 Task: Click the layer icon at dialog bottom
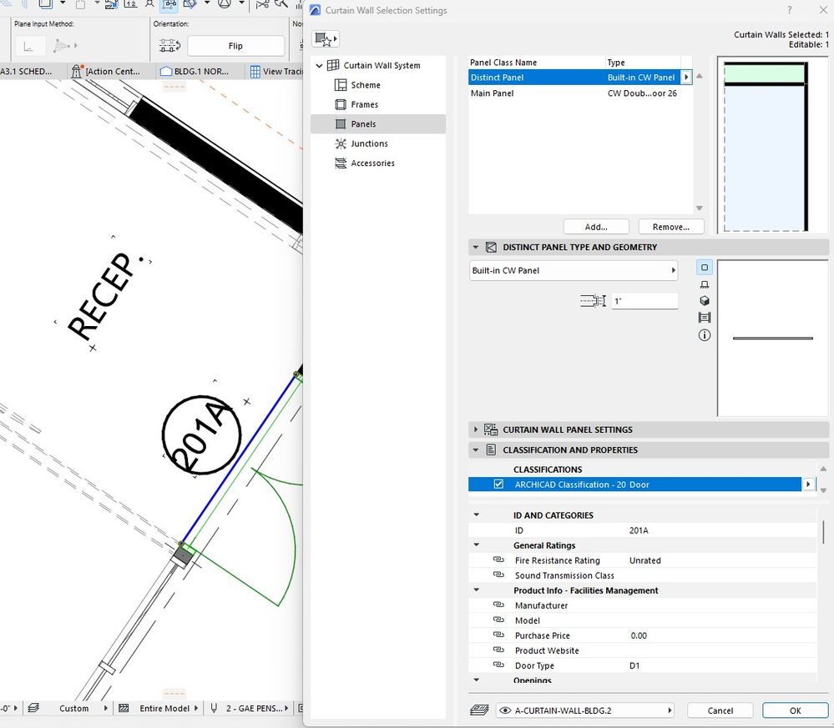tap(479, 710)
